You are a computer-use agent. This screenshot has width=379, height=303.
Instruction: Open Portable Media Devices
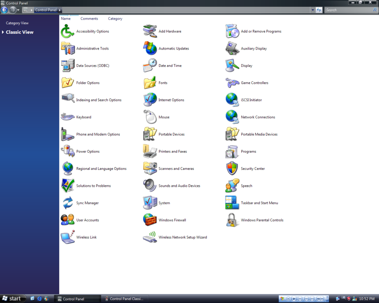(251, 134)
